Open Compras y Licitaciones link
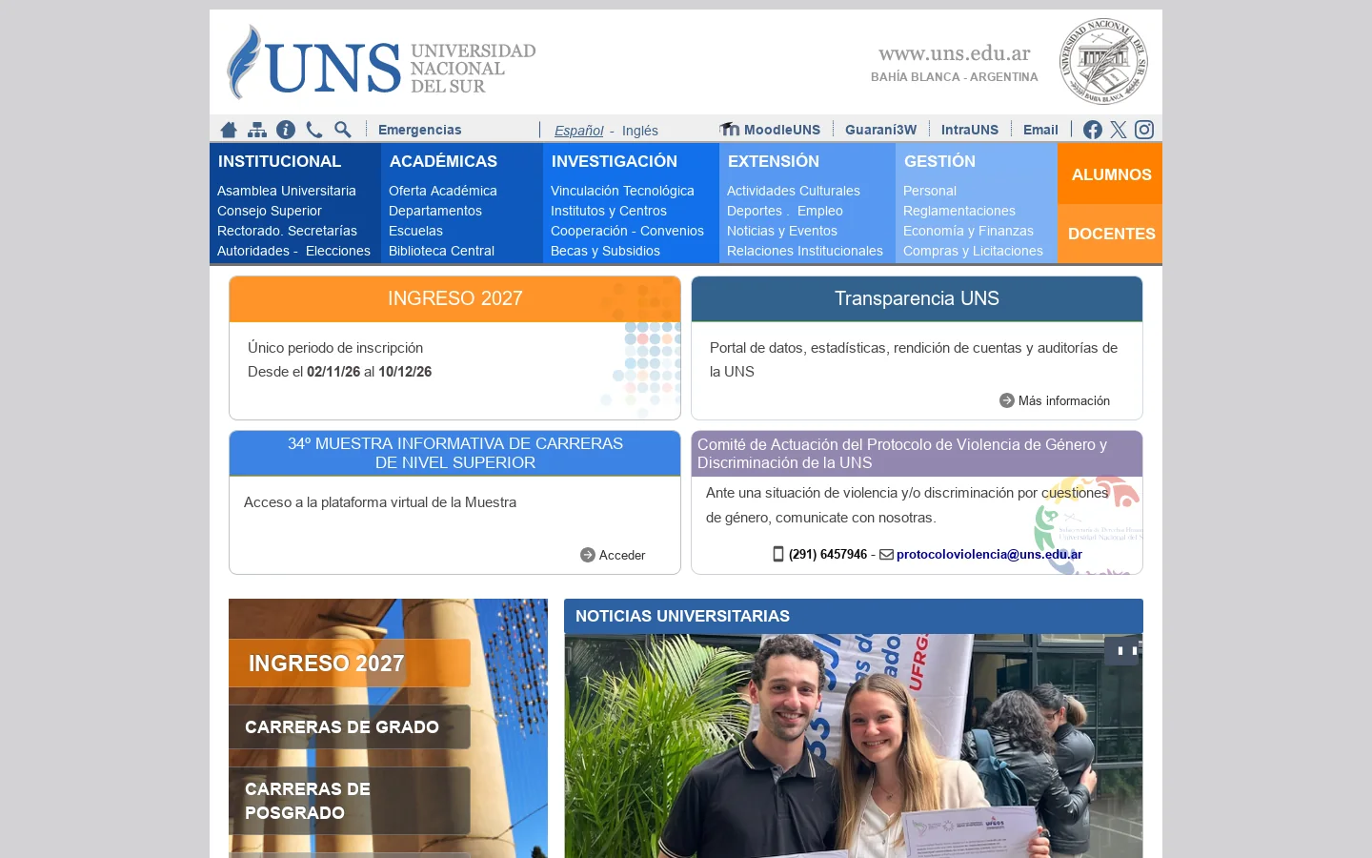 click(973, 251)
